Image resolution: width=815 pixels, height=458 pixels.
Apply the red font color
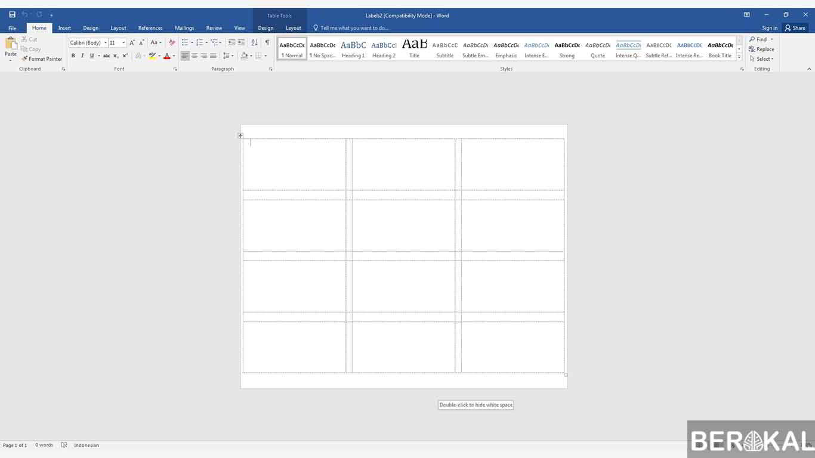167,56
